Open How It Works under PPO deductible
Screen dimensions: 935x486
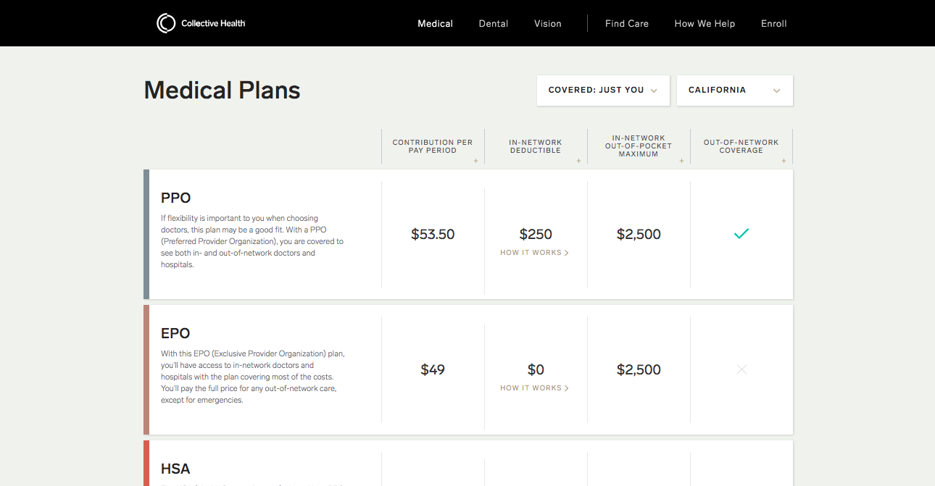pos(534,253)
